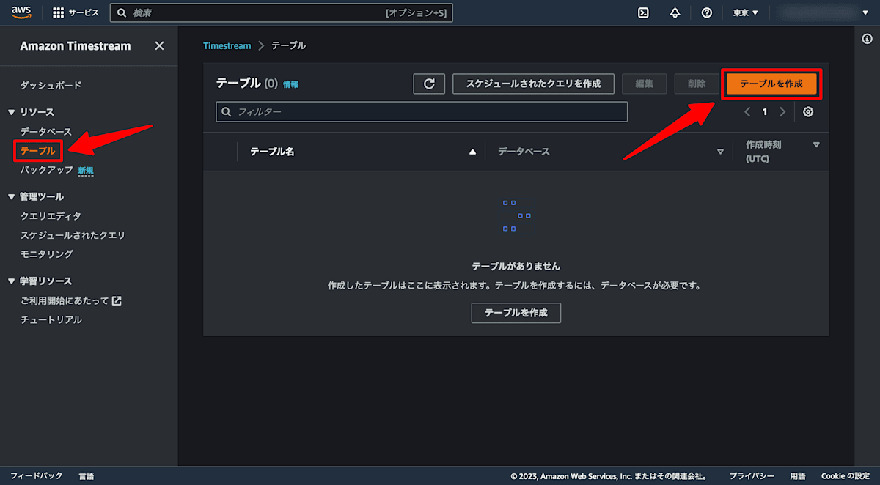Click スケジュールされたクエリを作成 button
The image size is (880, 485).
pyautogui.click(x=533, y=84)
